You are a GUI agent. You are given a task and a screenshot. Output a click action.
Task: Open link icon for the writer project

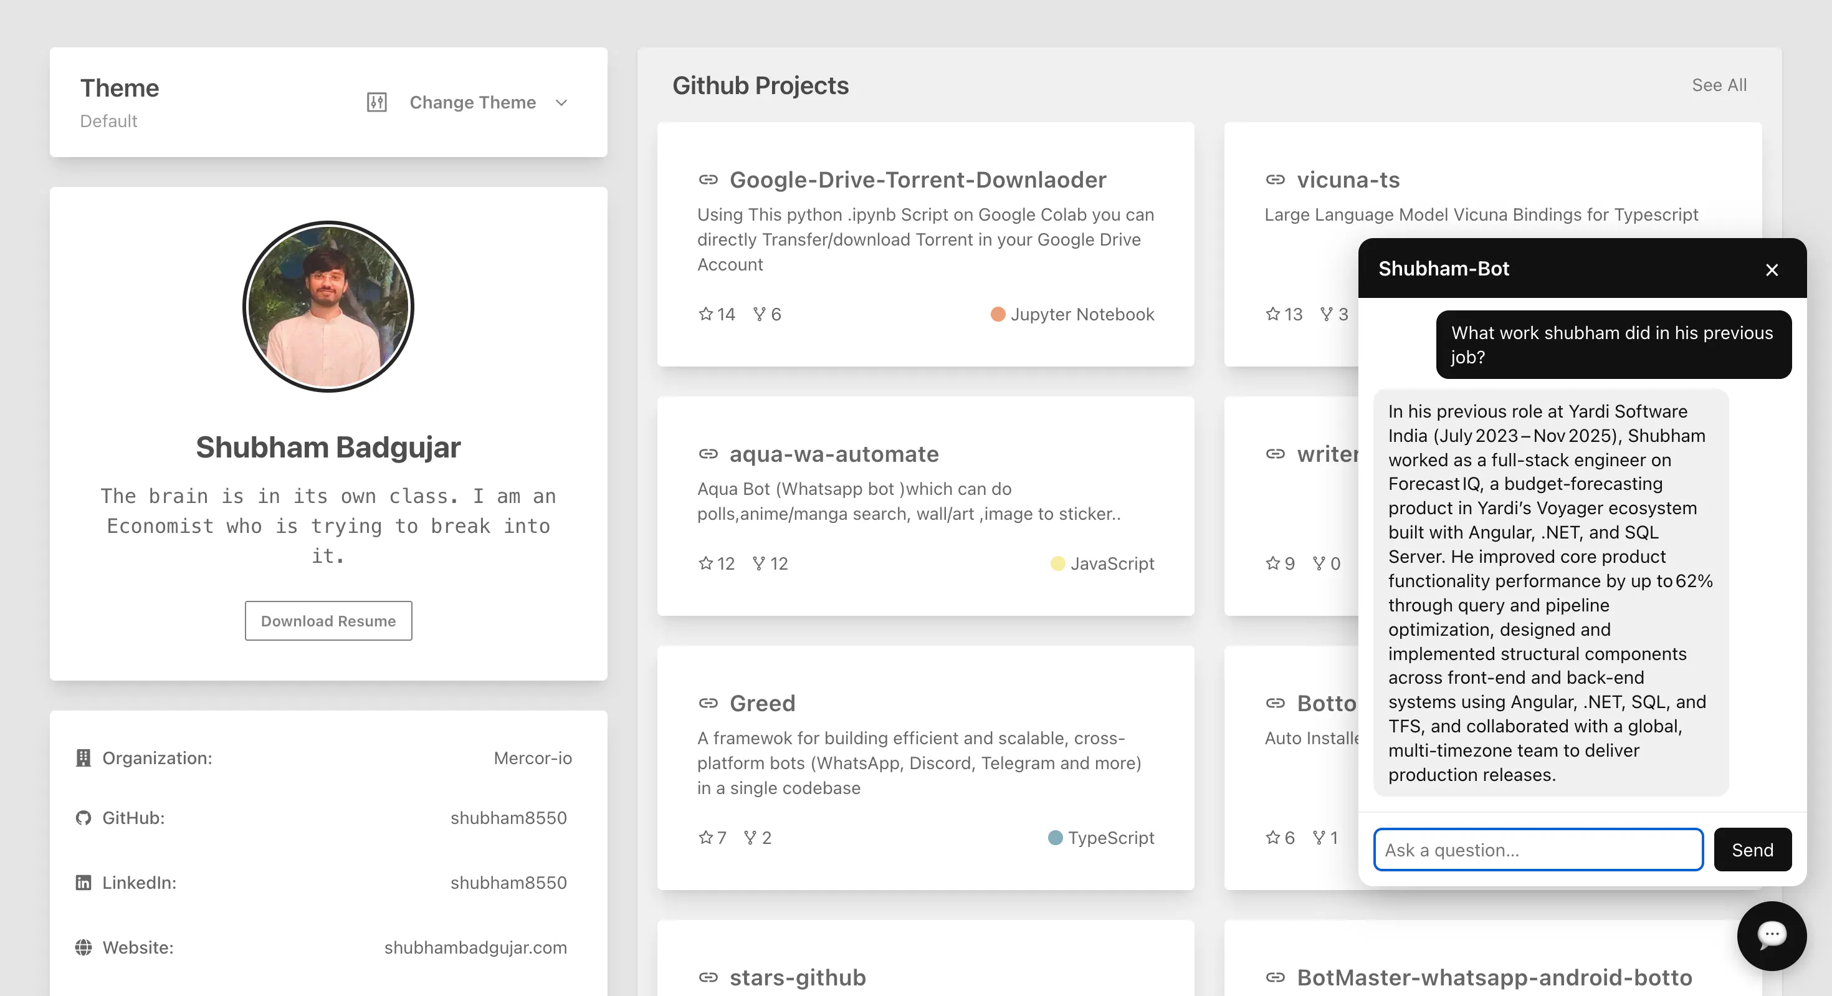(x=1274, y=453)
